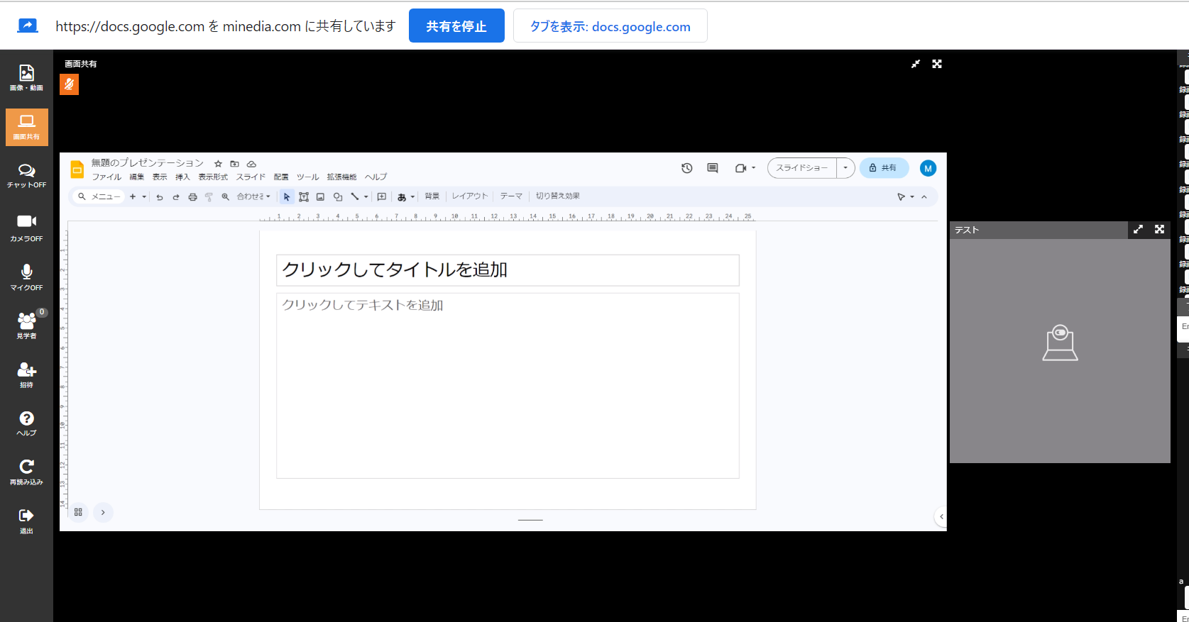Image resolution: width=1189 pixels, height=622 pixels.
Task: Click the 退出 exit room icon
Action: coord(26,520)
